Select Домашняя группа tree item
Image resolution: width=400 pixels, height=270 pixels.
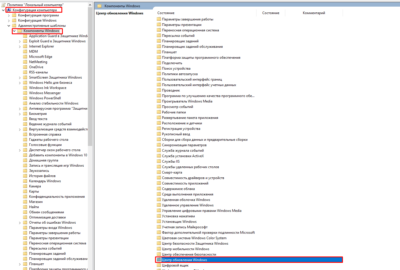[44, 160]
